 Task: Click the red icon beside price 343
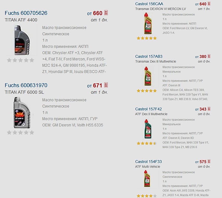(x=209, y=109)
